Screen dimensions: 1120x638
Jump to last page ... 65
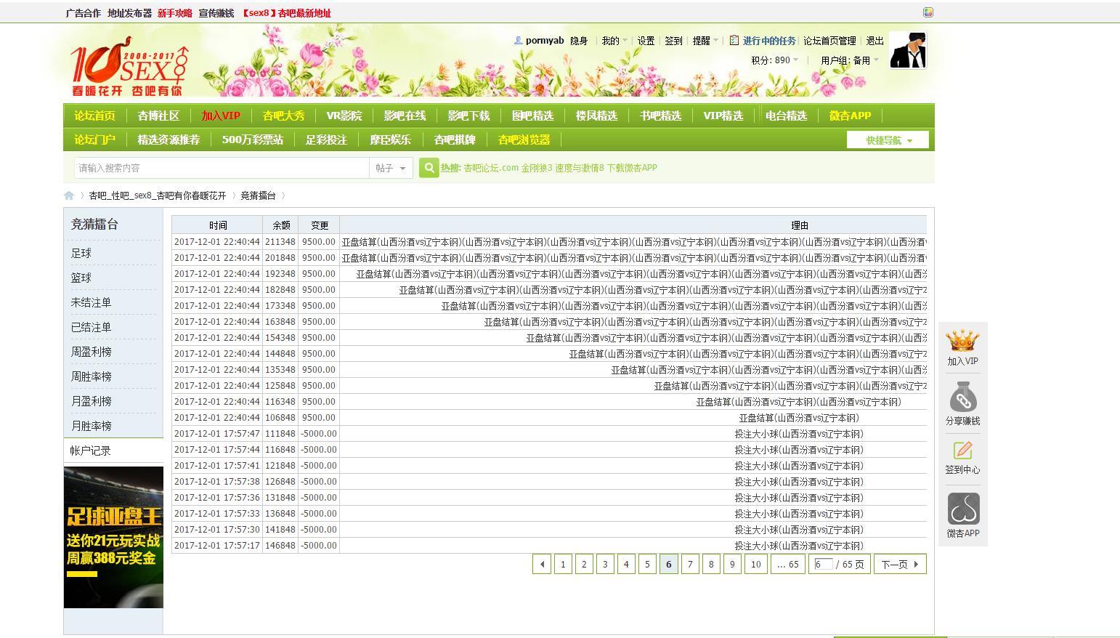[788, 564]
